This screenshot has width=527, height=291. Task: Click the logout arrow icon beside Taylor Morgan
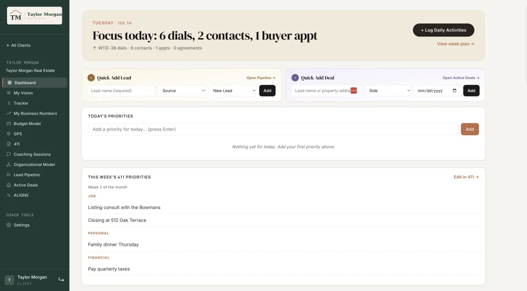coord(61,280)
